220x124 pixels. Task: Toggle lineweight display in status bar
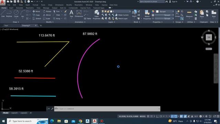[x=181, y=116]
